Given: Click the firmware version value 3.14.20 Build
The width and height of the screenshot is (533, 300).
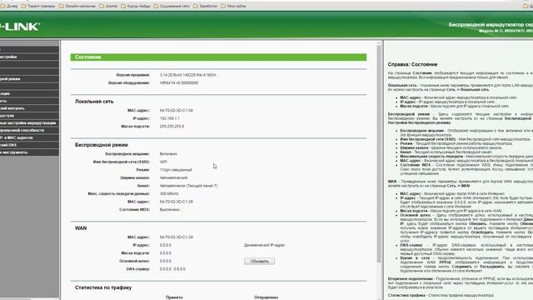Looking at the screenshot, I should [x=188, y=75].
